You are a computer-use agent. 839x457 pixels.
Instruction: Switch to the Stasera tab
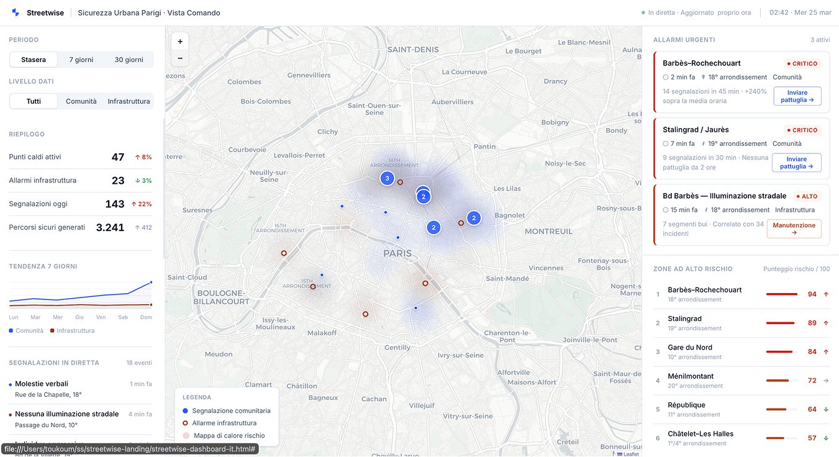coord(33,60)
